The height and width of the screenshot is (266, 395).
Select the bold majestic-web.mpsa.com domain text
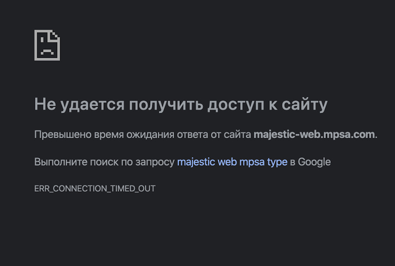coord(314,134)
